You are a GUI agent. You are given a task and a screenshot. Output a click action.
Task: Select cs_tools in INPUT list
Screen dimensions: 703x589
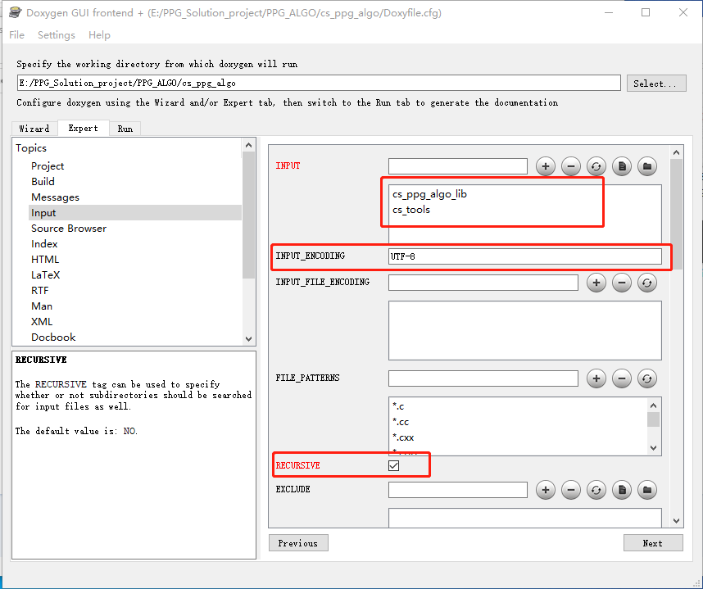click(411, 210)
